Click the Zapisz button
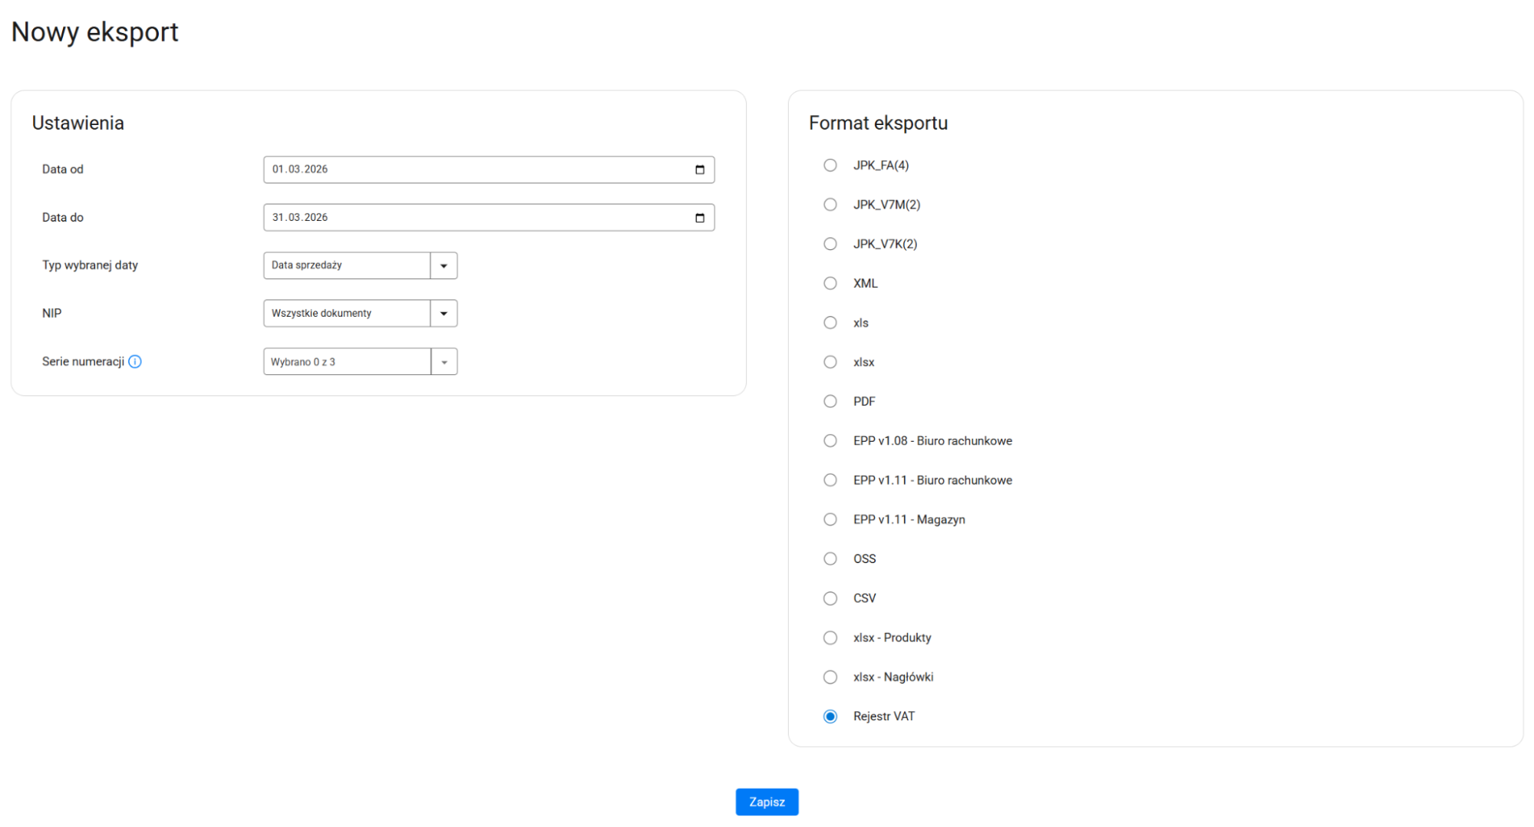This screenshot has width=1534, height=827. point(766,802)
